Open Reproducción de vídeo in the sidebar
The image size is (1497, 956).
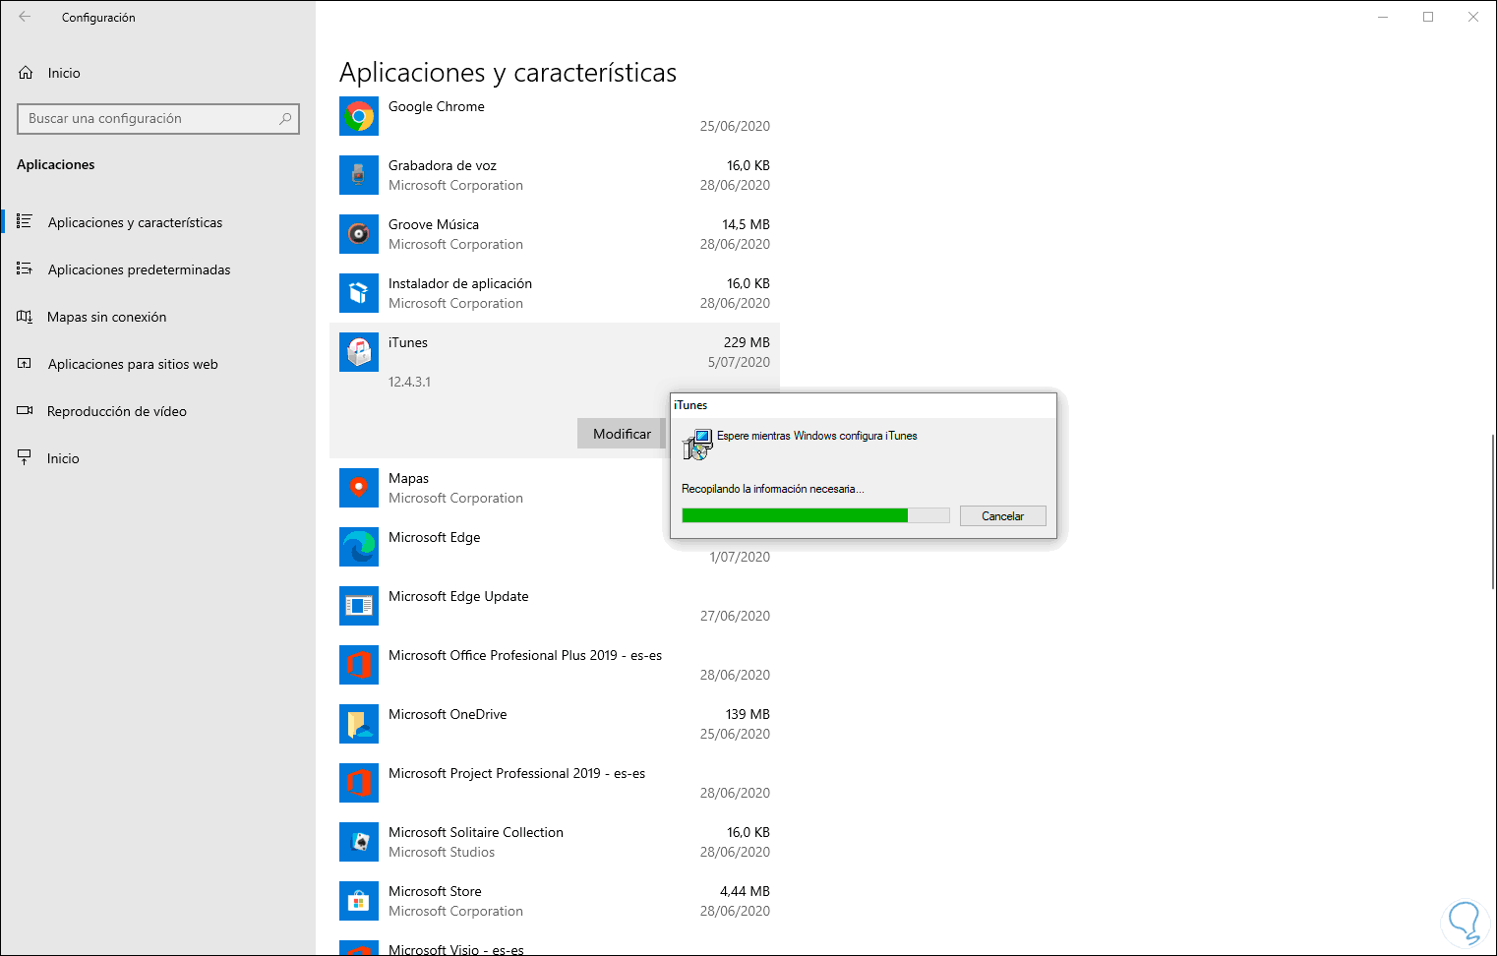tap(157, 411)
